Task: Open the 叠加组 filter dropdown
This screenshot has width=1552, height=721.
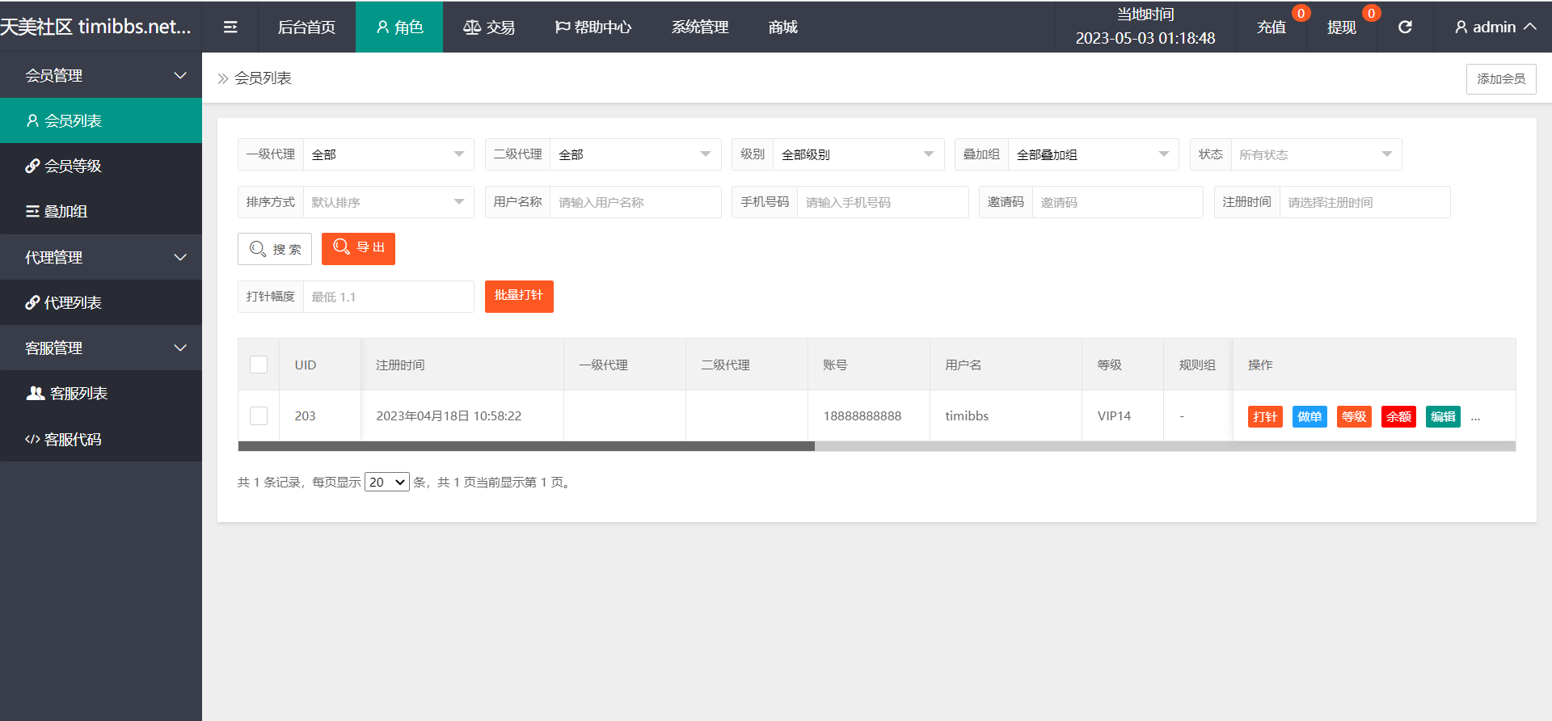Action: click(x=1093, y=154)
